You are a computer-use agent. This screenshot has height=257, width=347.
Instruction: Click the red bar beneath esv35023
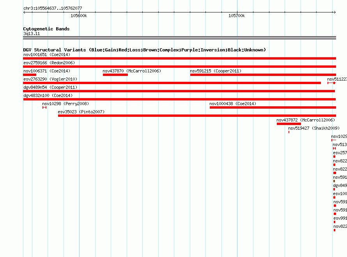tap(197, 116)
